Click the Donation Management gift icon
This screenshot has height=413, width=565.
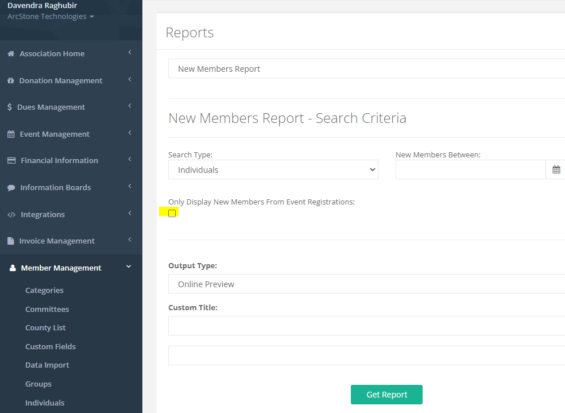click(x=11, y=80)
